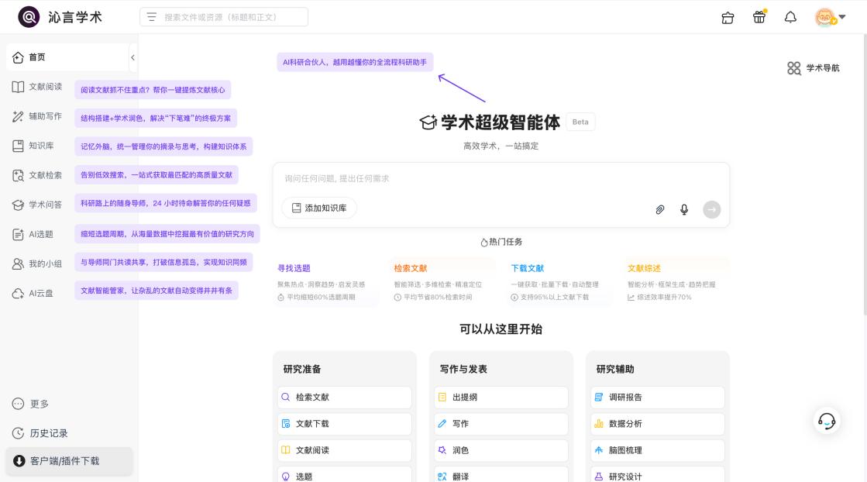Select AI选题 from the sidebar
Viewport: 867px width, 482px height.
tap(33, 234)
